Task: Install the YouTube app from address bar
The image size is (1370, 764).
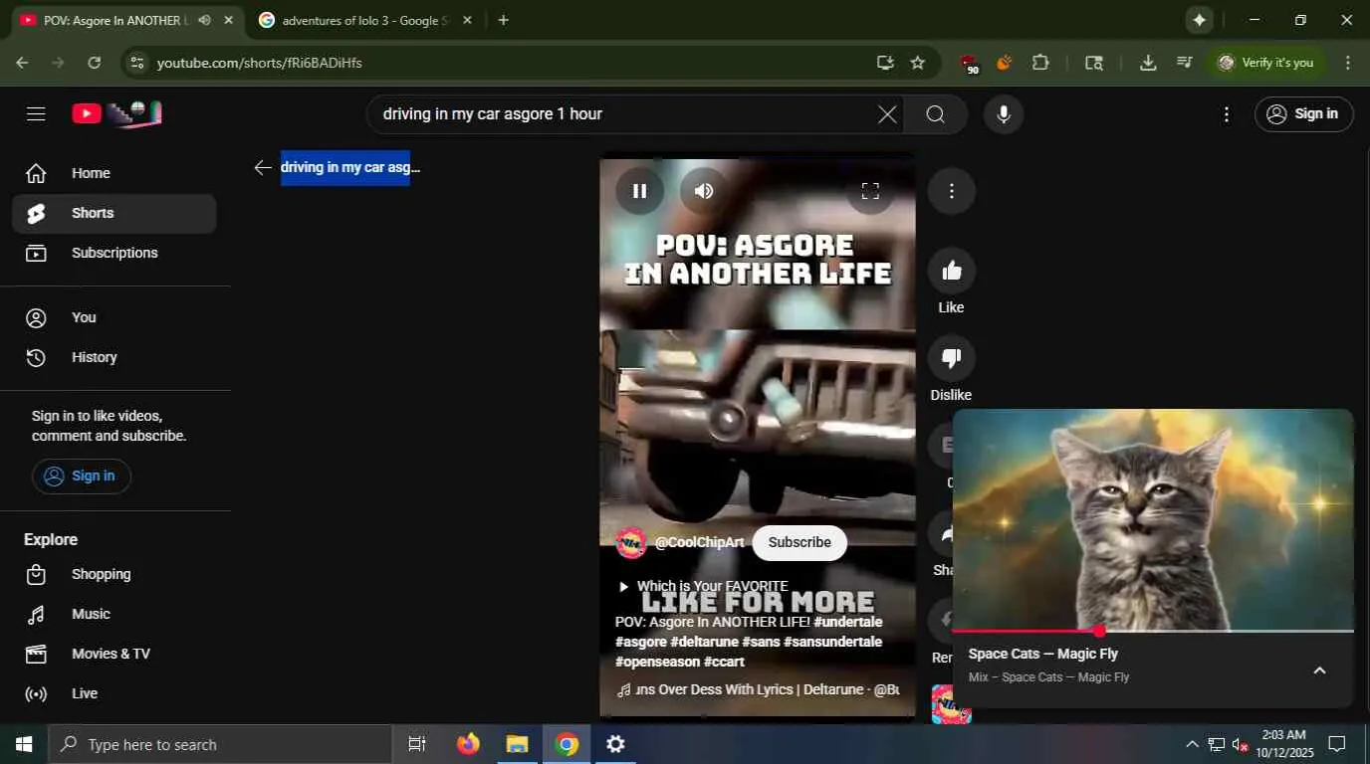Action: pos(885,63)
